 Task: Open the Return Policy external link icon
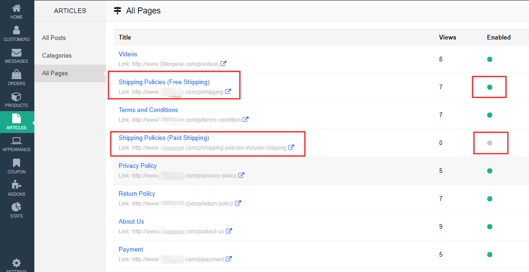pos(238,203)
